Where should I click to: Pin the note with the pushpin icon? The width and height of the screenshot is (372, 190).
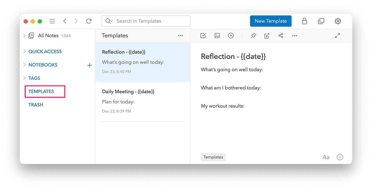[x=253, y=35]
